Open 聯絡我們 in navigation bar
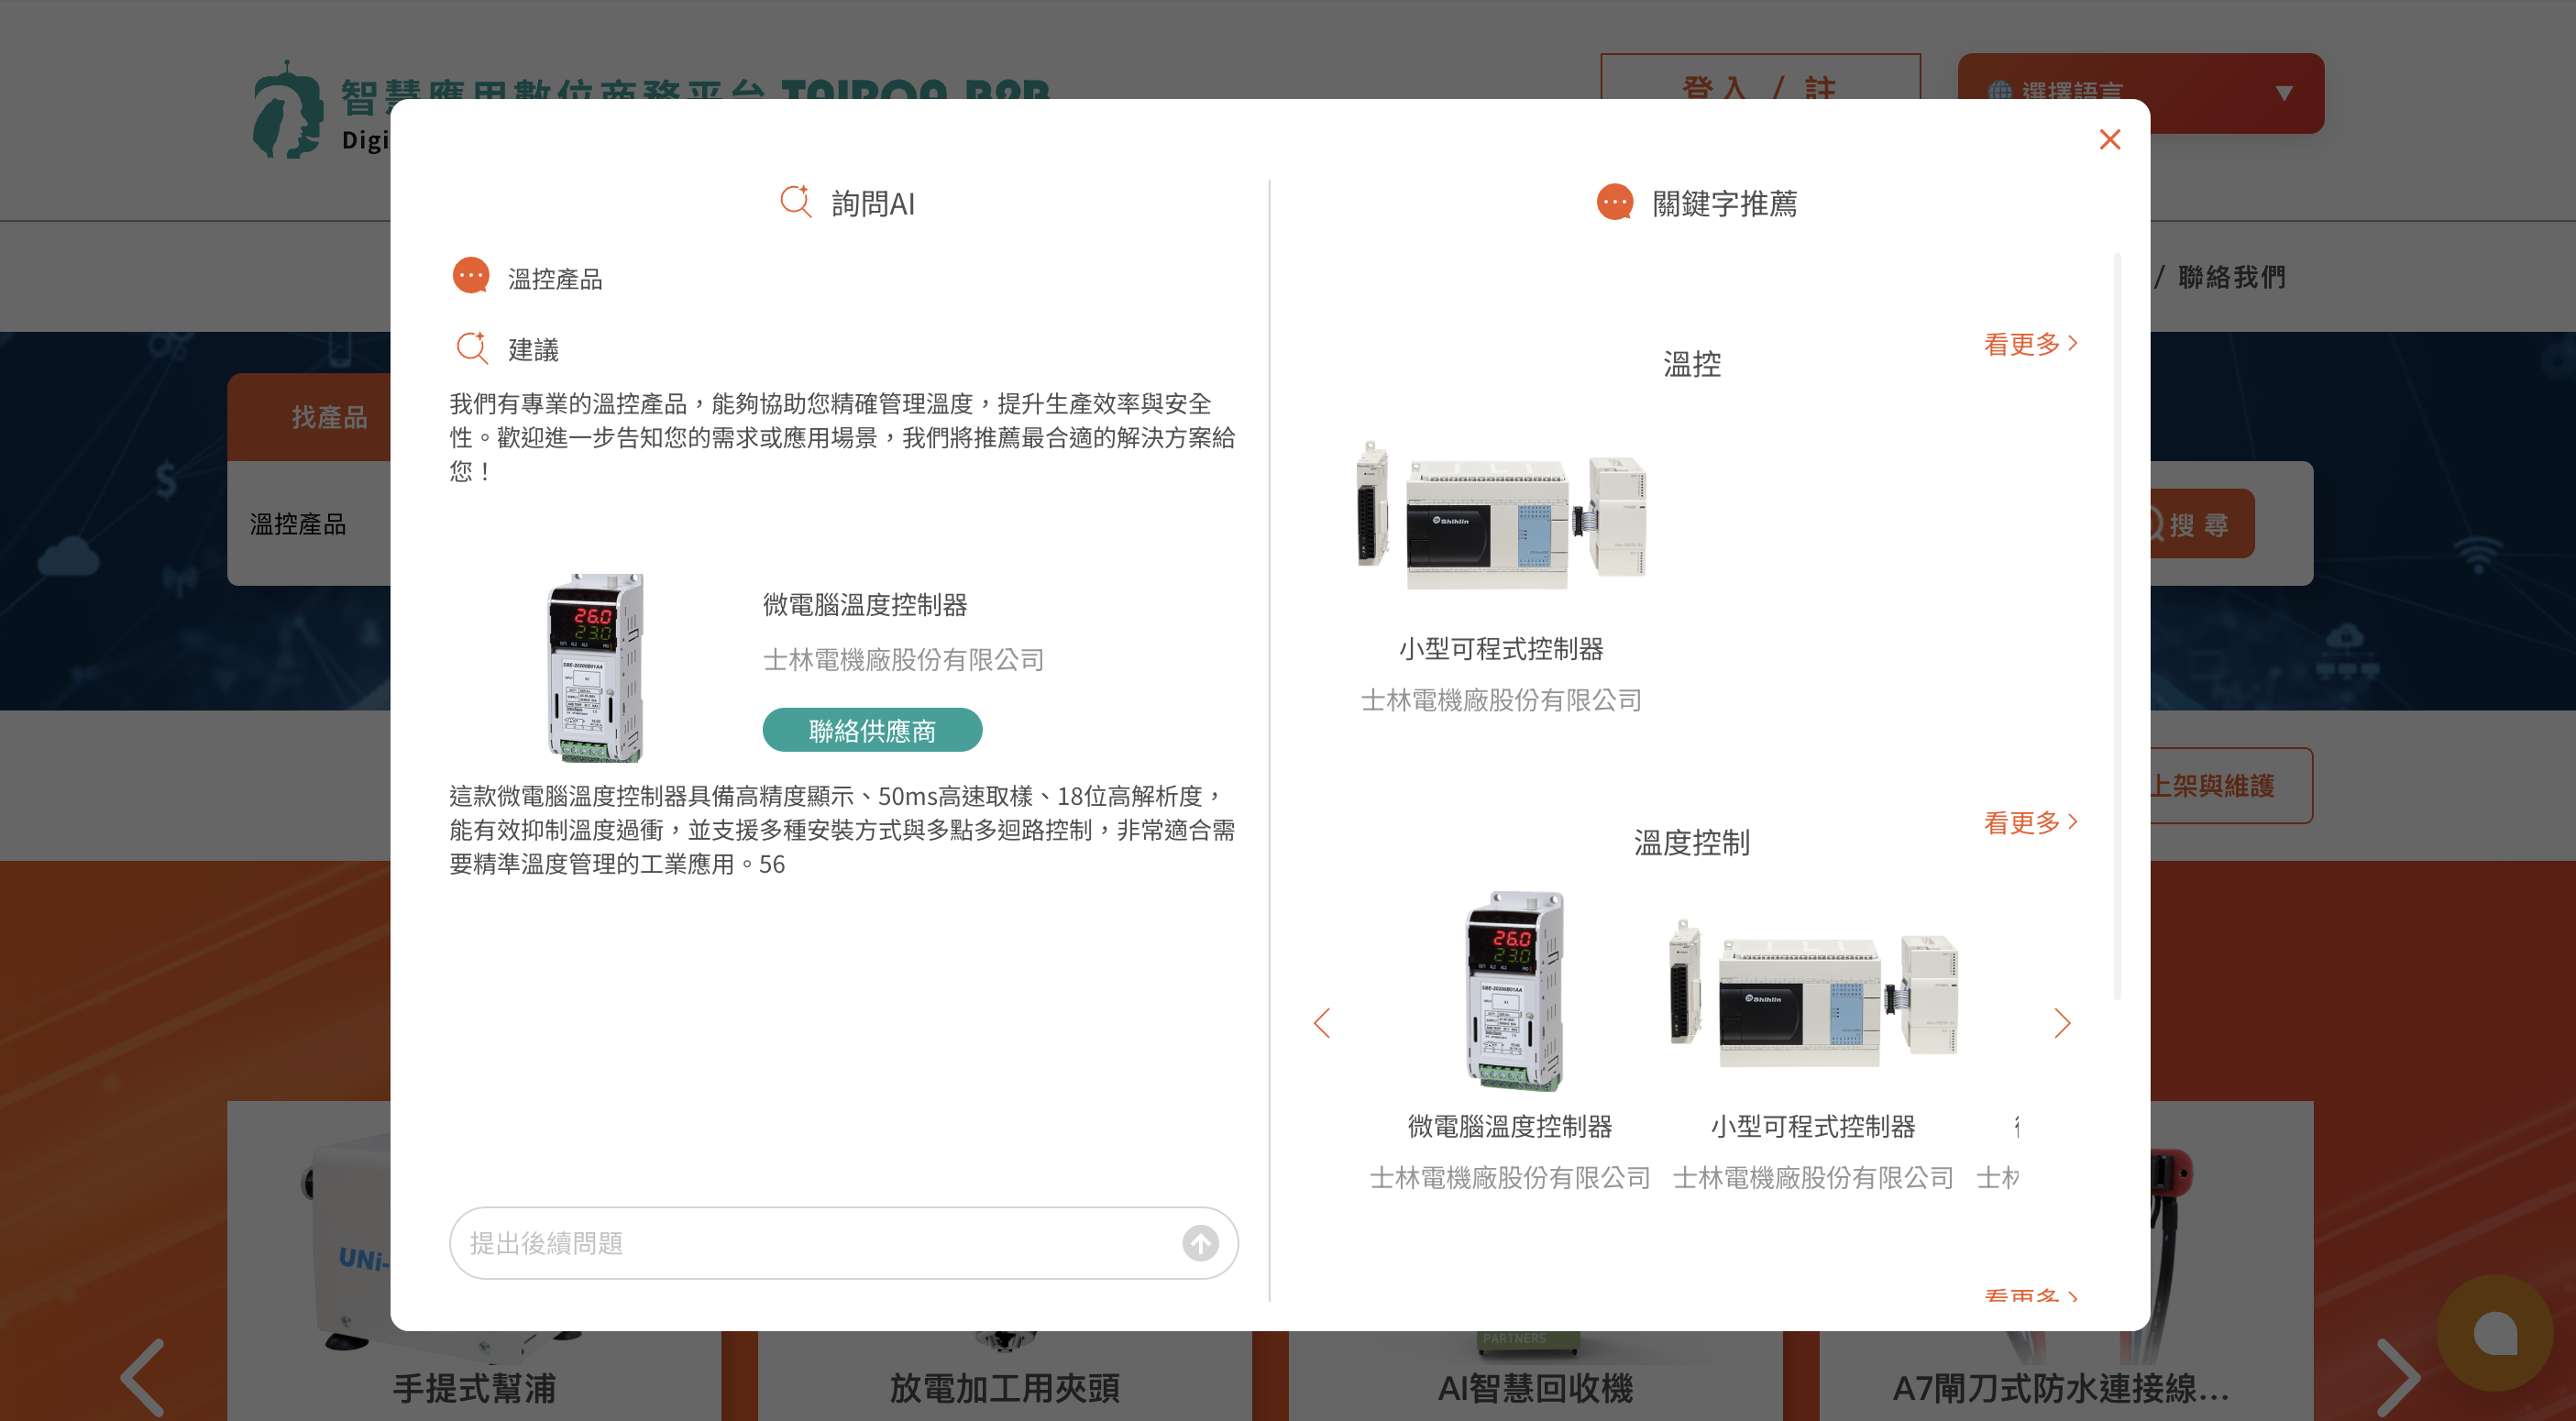The image size is (2576, 1421). tap(2232, 277)
